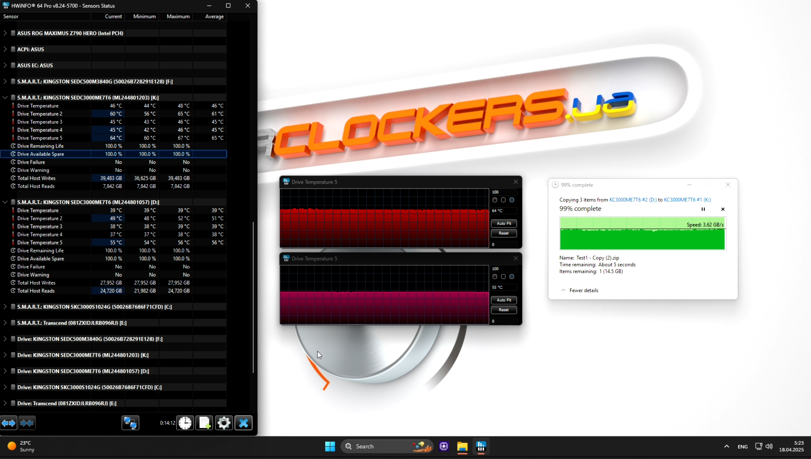Click the Current column header
The image size is (811, 459).
pyautogui.click(x=108, y=17)
